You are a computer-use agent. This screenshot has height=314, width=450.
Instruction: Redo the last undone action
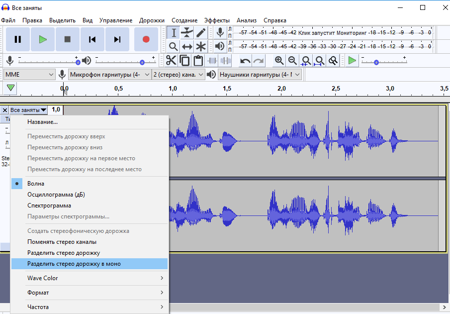coord(259,61)
